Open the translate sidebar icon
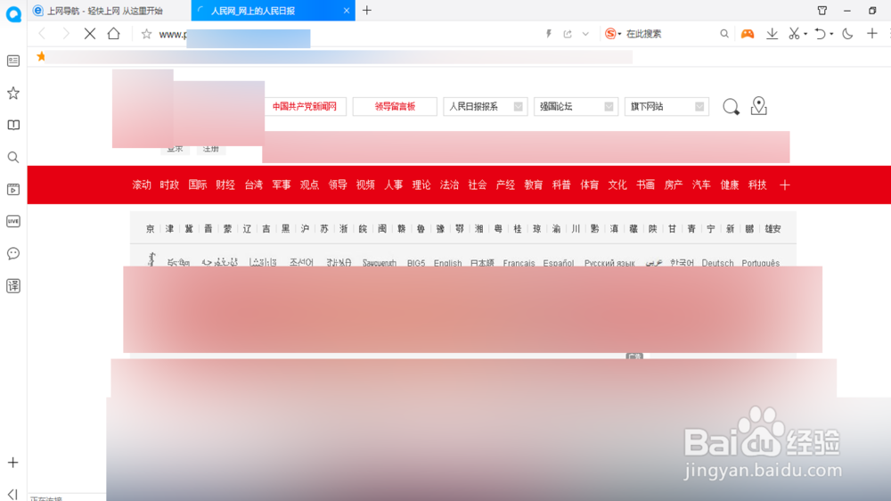 coord(13,285)
